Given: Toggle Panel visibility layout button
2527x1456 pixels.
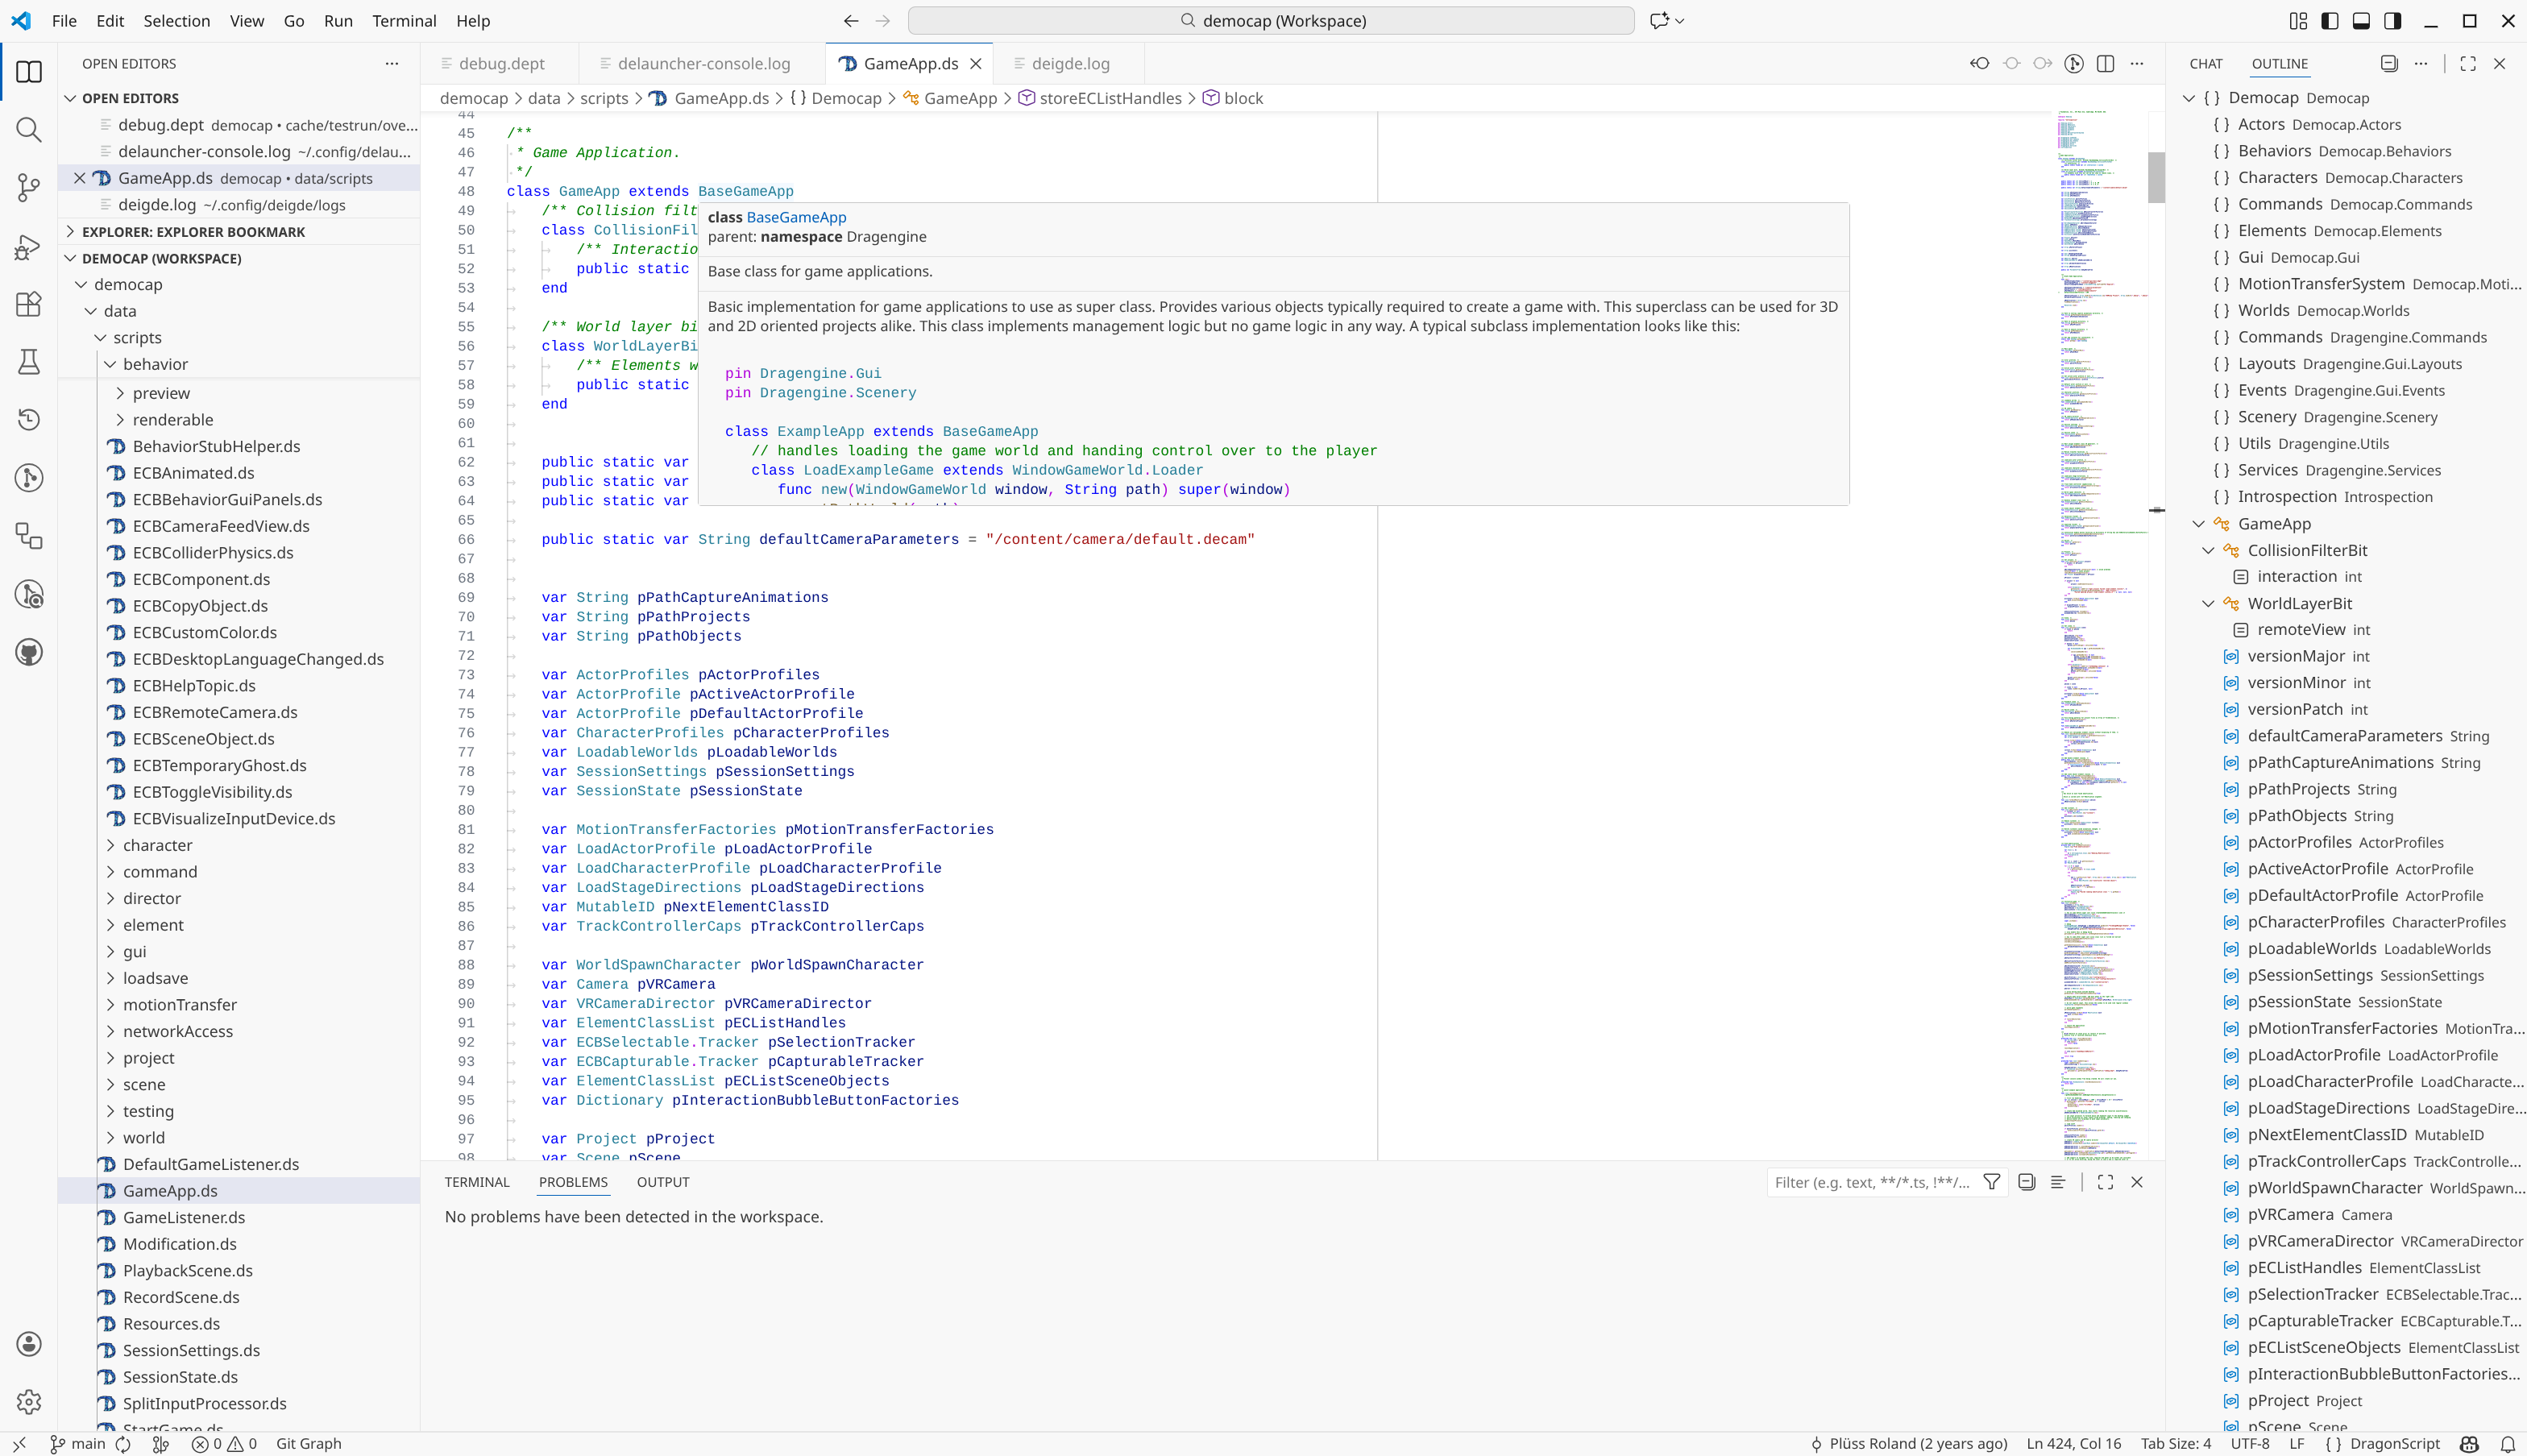Looking at the screenshot, I should click(2361, 21).
